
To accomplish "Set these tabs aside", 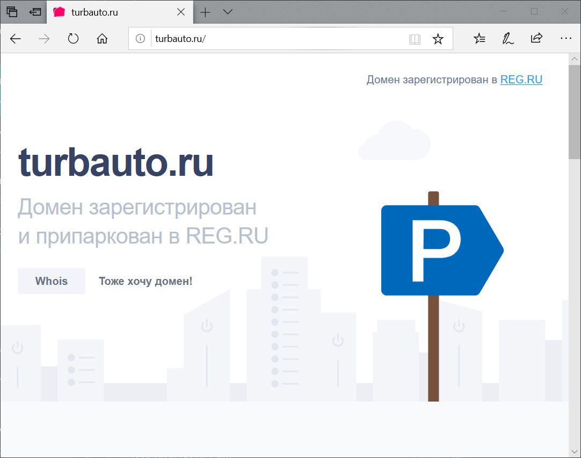I will tap(35, 12).
